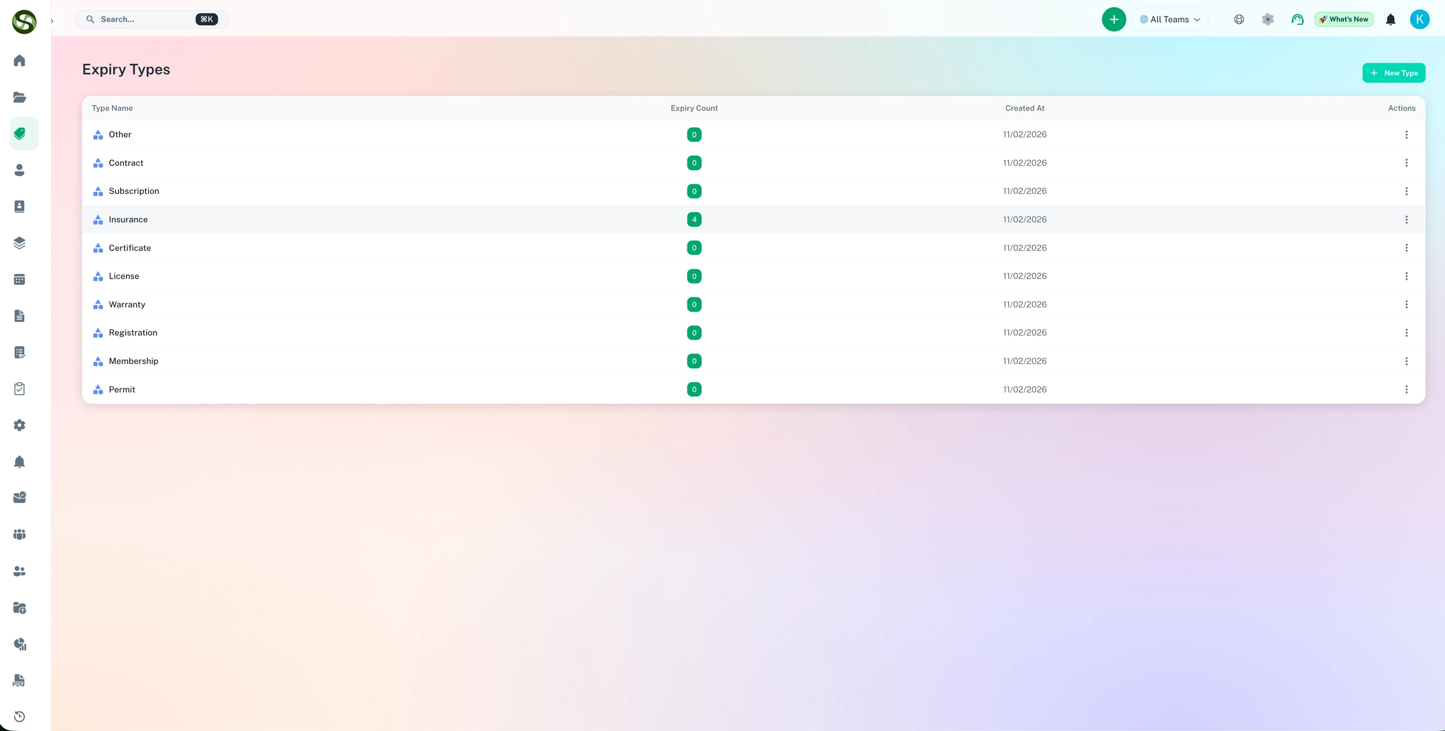The width and height of the screenshot is (1445, 731).
Task: Open the notifications bell in header
Action: coord(1391,20)
